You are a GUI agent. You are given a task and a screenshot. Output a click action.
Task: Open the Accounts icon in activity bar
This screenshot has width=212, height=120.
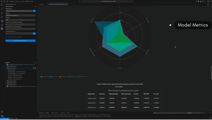[2, 112]
